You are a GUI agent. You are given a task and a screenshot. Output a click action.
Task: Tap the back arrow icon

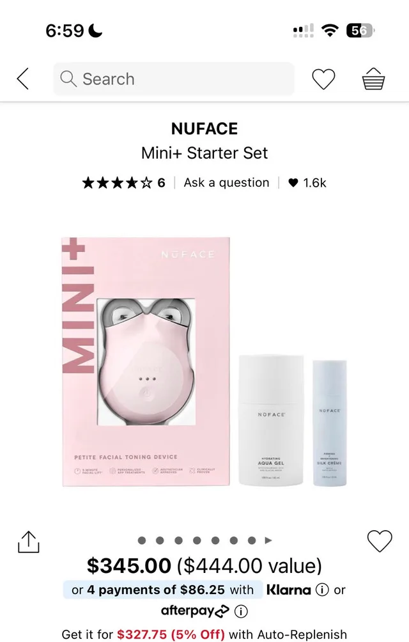pos(23,79)
